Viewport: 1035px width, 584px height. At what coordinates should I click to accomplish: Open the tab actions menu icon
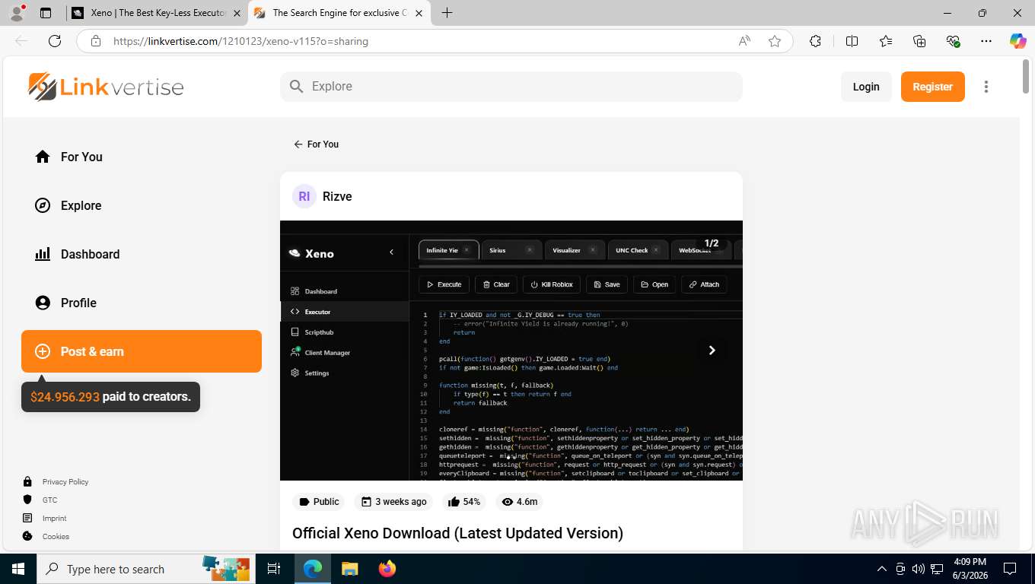(x=46, y=13)
